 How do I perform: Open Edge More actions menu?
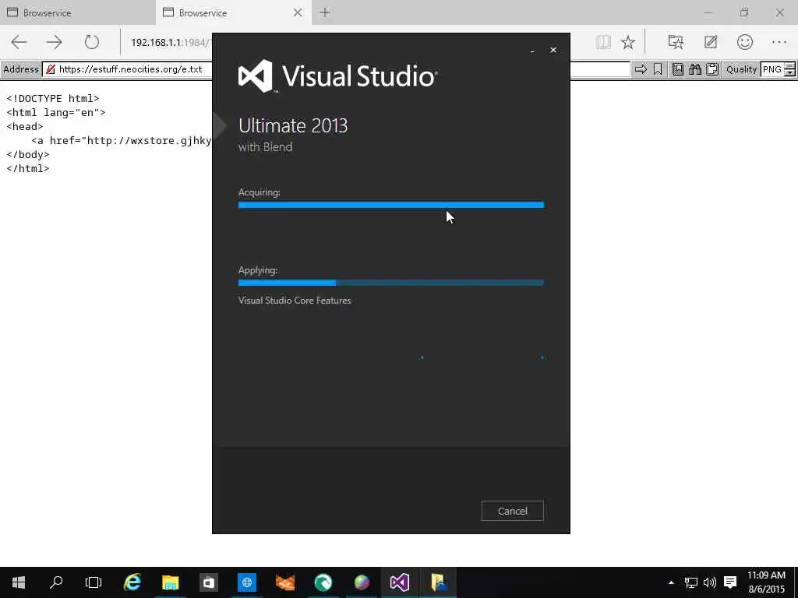coord(779,42)
